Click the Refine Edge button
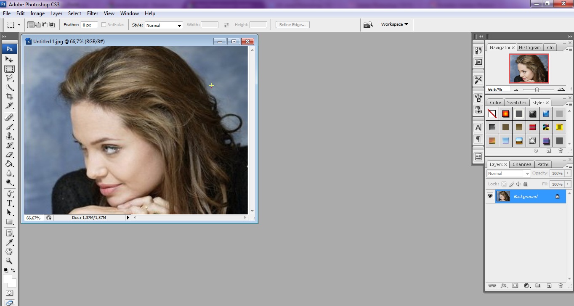Viewport: 574px width, 306px height. click(x=292, y=25)
